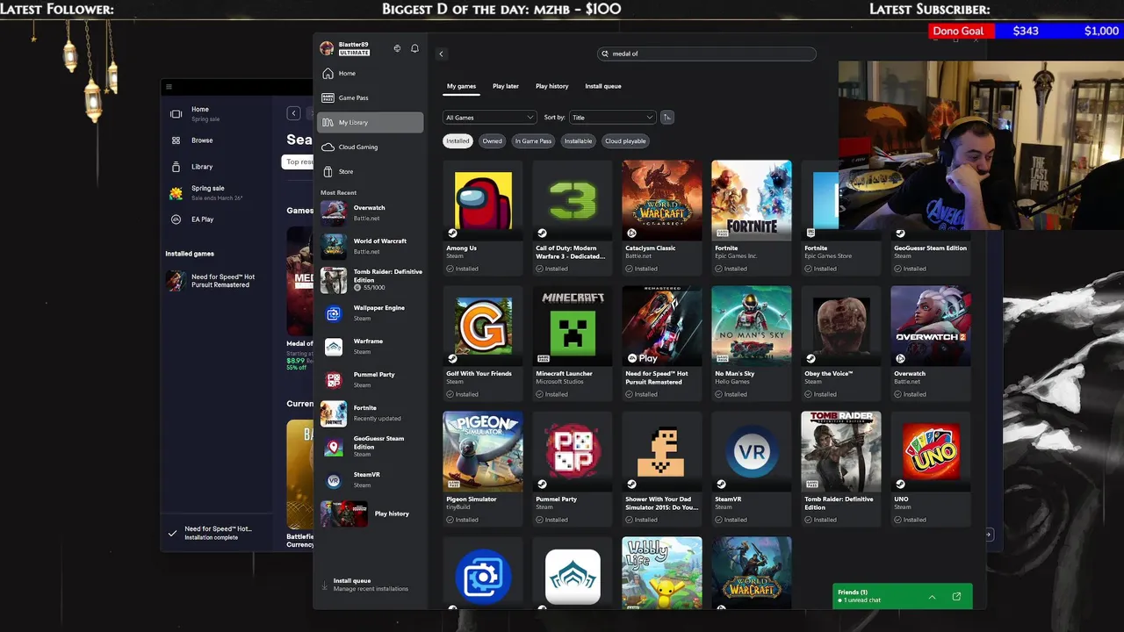Open the Wobbly Life game tile
Screen dimensions: 1124x632
[662, 573]
